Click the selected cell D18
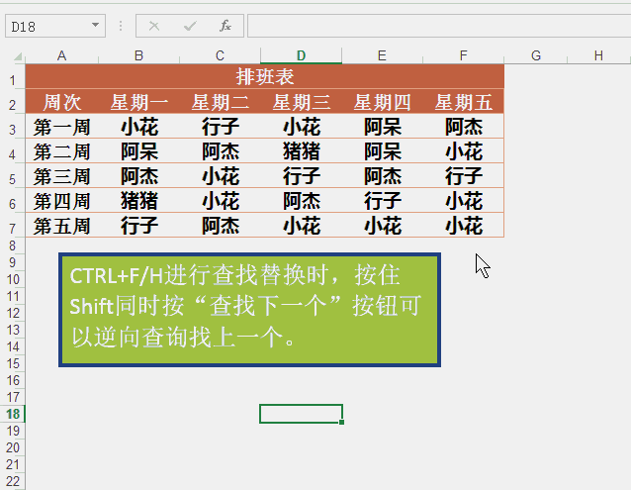This screenshot has width=631, height=490. (301, 414)
